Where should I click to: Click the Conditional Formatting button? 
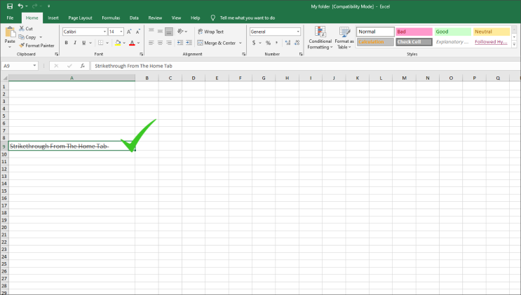[x=320, y=38]
